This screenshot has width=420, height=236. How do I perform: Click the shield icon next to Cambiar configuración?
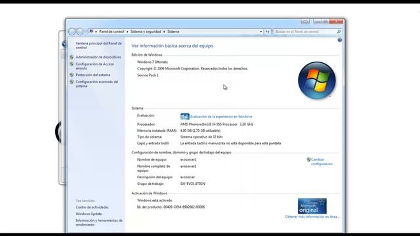coord(308,160)
